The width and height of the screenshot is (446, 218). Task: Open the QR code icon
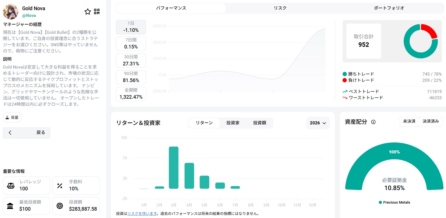97,12
